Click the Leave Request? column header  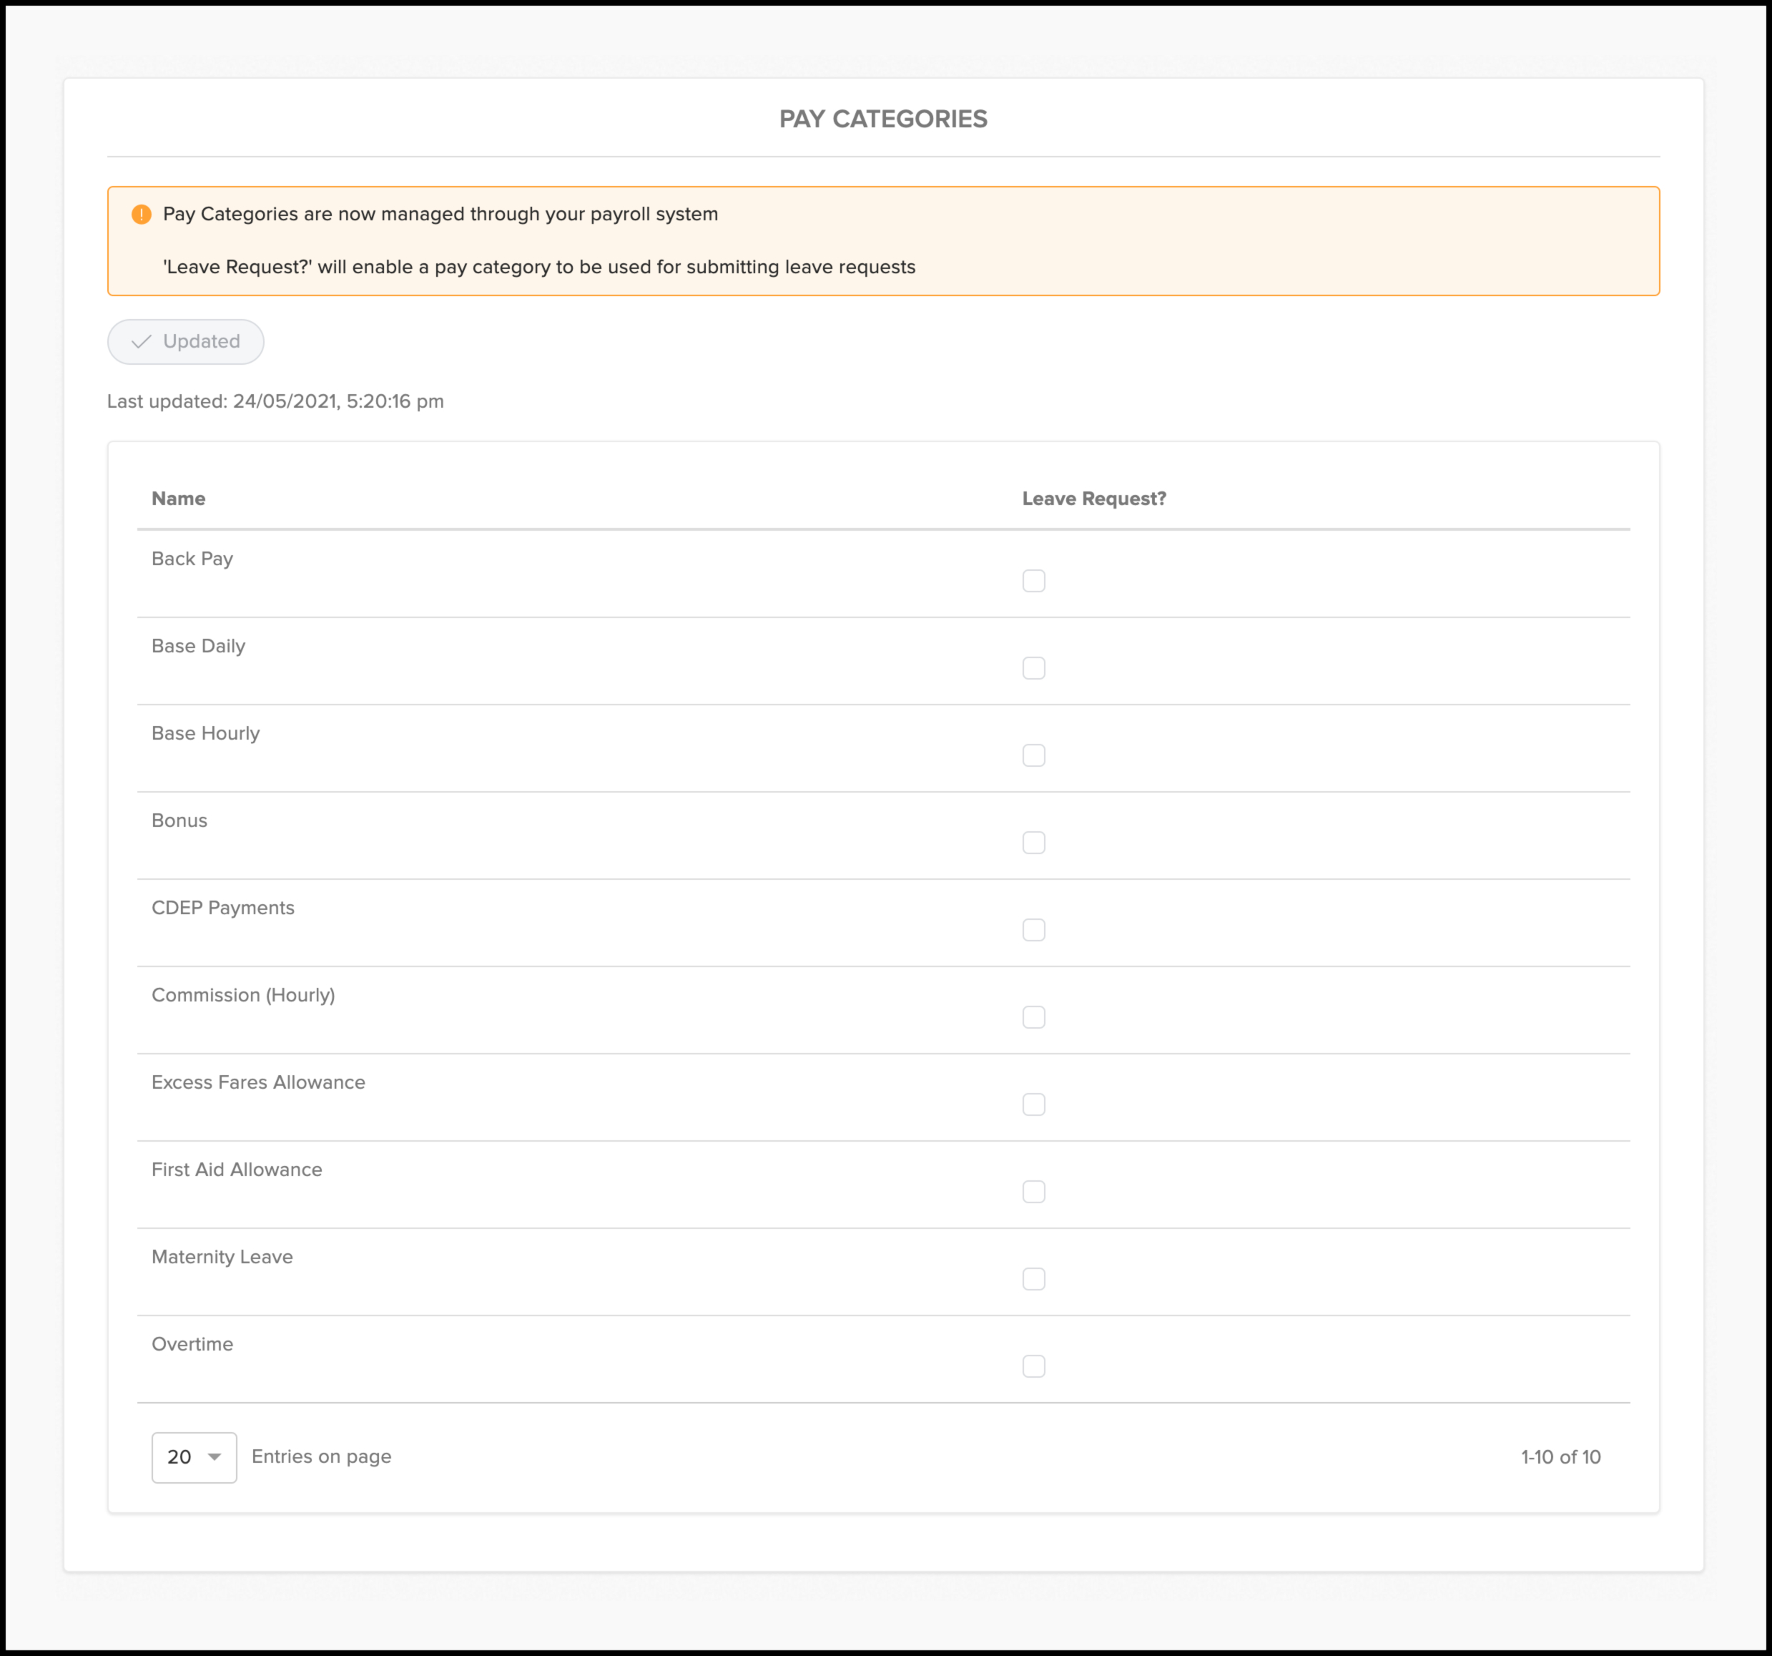pos(1093,499)
